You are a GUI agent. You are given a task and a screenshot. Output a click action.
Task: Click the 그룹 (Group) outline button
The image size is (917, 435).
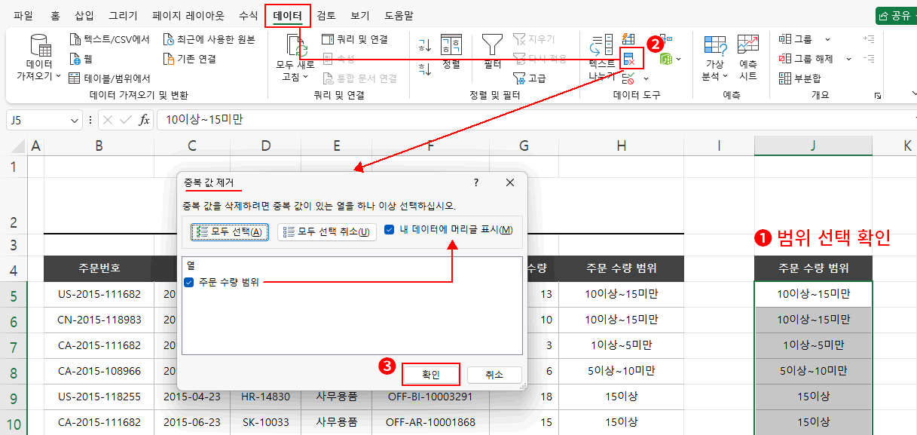pyautogui.click(x=796, y=39)
